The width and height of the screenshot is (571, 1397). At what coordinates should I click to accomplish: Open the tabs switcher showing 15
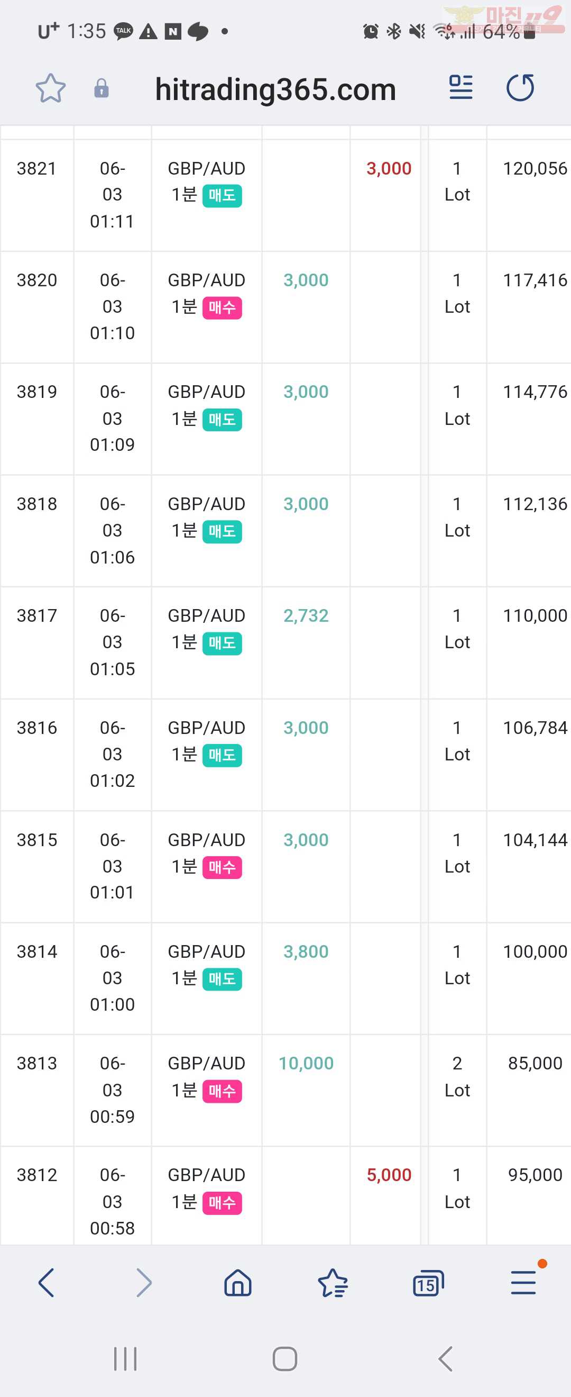(428, 1283)
